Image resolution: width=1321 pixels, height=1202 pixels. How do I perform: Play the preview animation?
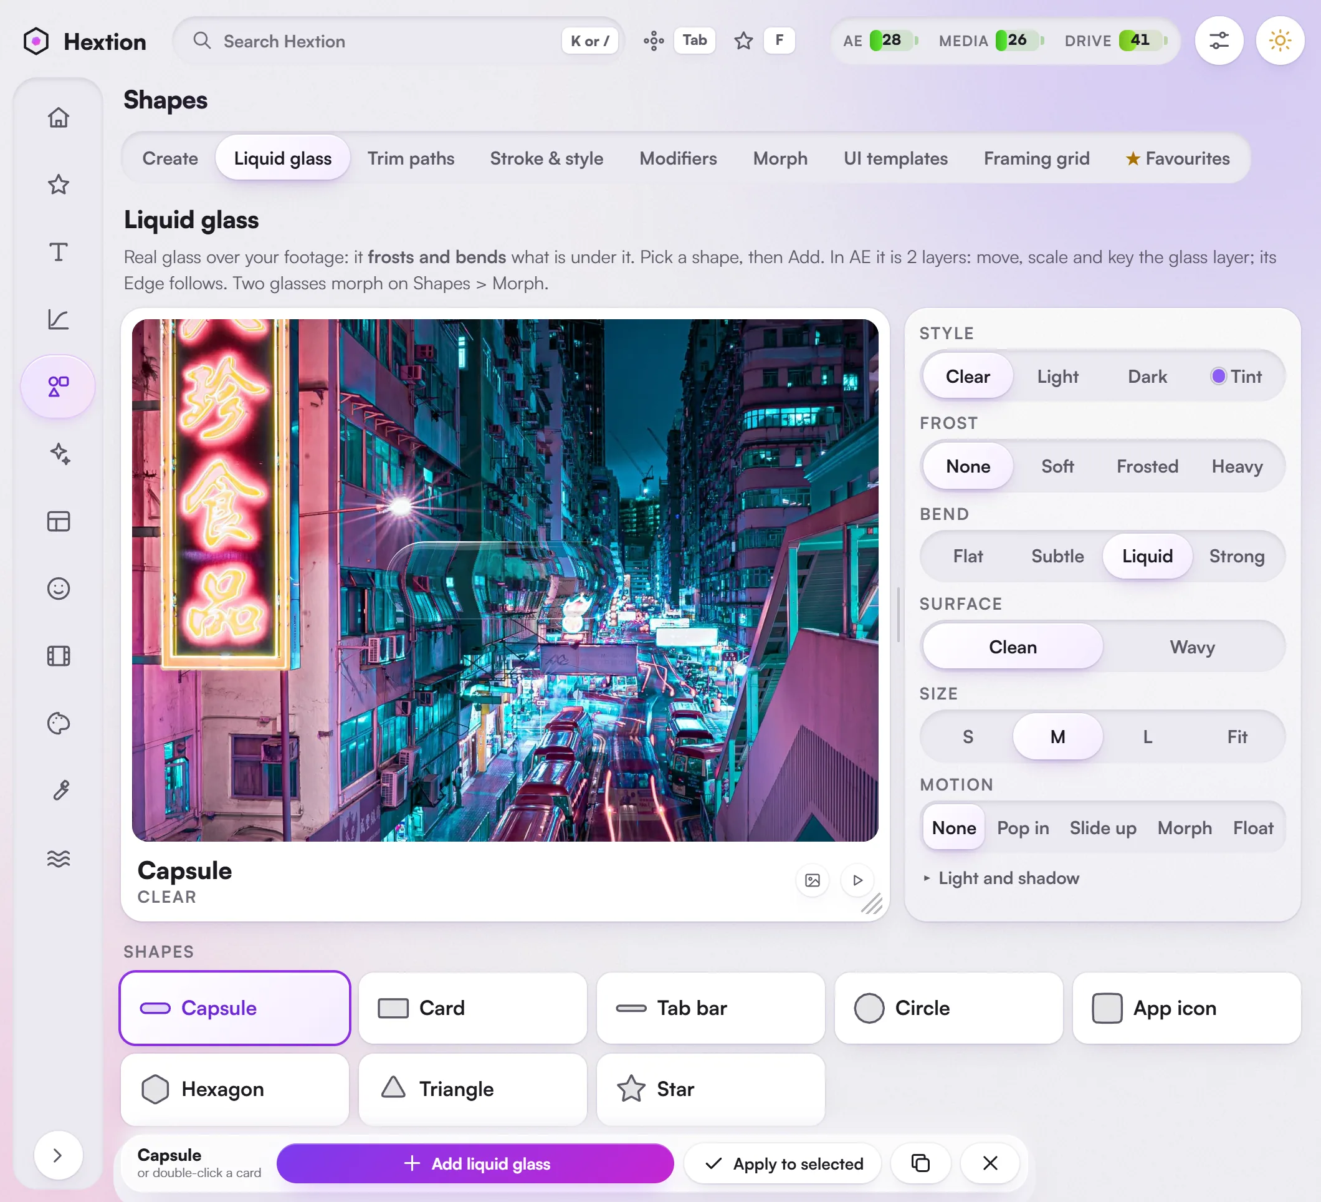click(x=857, y=880)
